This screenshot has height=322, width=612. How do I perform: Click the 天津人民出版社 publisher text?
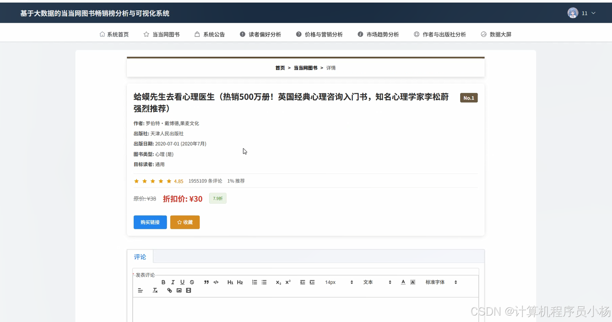167,134
